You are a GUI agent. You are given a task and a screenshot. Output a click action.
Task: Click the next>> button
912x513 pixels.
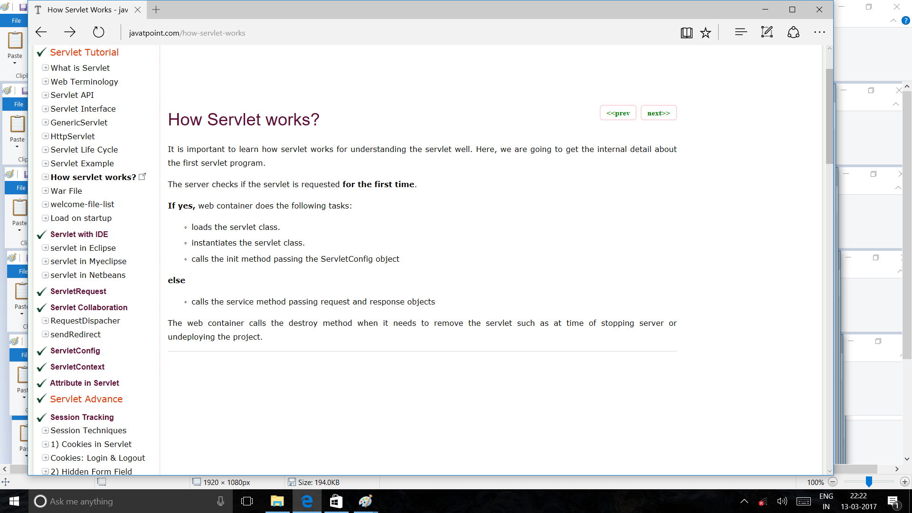(658, 113)
